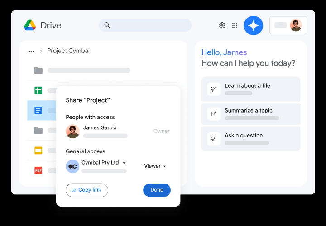The height and width of the screenshot is (226, 326).
Task: Click the Google Drive logo
Action: point(30,25)
